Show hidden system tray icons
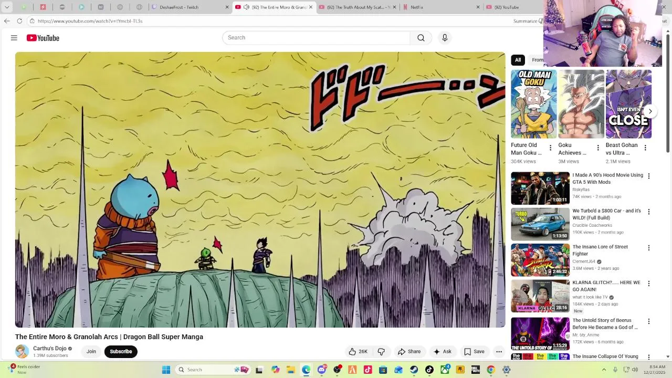This screenshot has height=378, width=672. tap(604, 370)
